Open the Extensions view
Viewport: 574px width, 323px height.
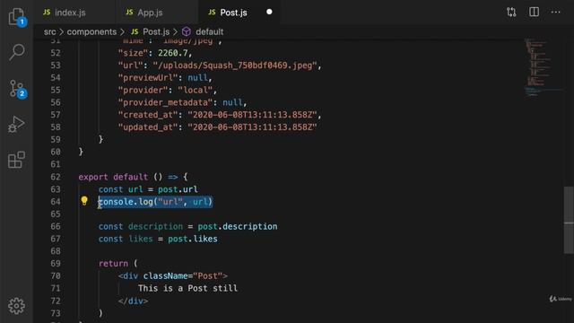pyautogui.click(x=16, y=160)
